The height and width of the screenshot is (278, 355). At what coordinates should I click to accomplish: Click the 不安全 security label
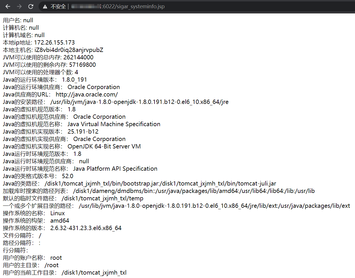[58, 7]
